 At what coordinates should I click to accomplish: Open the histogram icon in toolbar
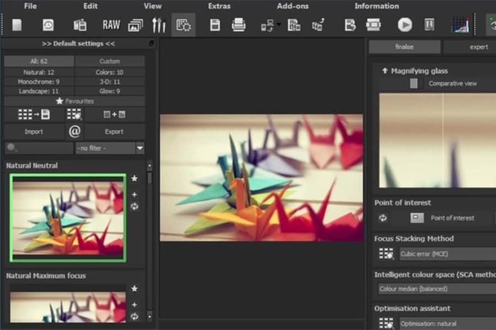point(460,25)
